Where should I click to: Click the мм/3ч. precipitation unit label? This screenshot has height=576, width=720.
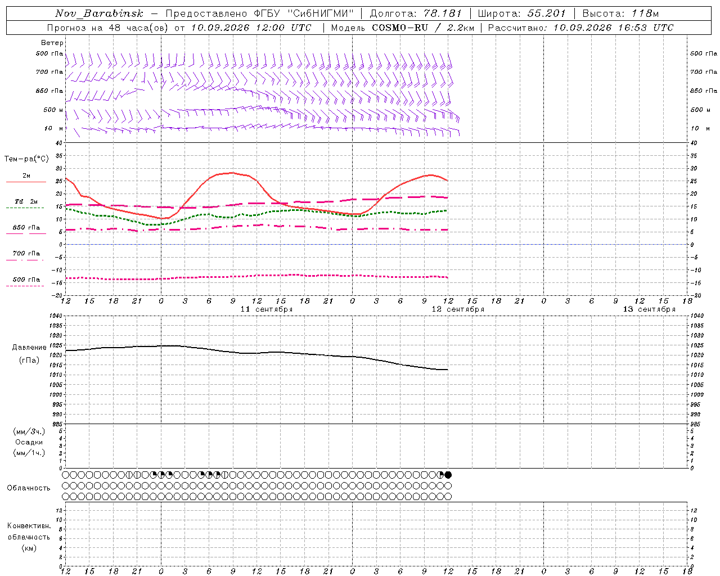29,431
